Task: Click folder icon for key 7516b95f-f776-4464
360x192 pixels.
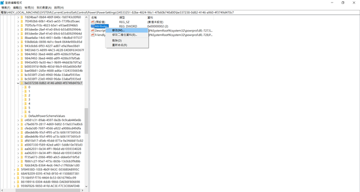Action: pyautogui.click(x=18, y=178)
